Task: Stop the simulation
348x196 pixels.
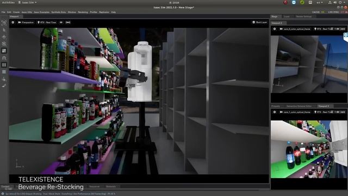Action: [x=4, y=72]
